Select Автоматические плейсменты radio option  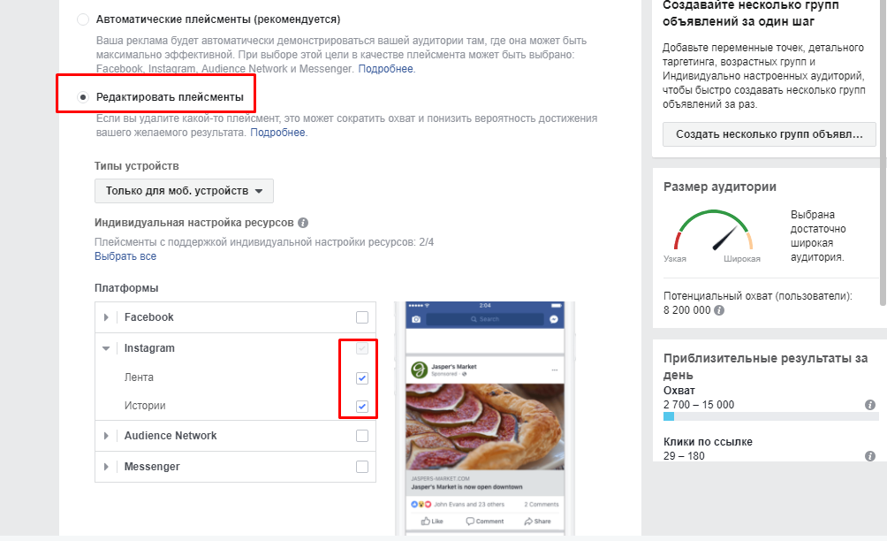[x=83, y=19]
